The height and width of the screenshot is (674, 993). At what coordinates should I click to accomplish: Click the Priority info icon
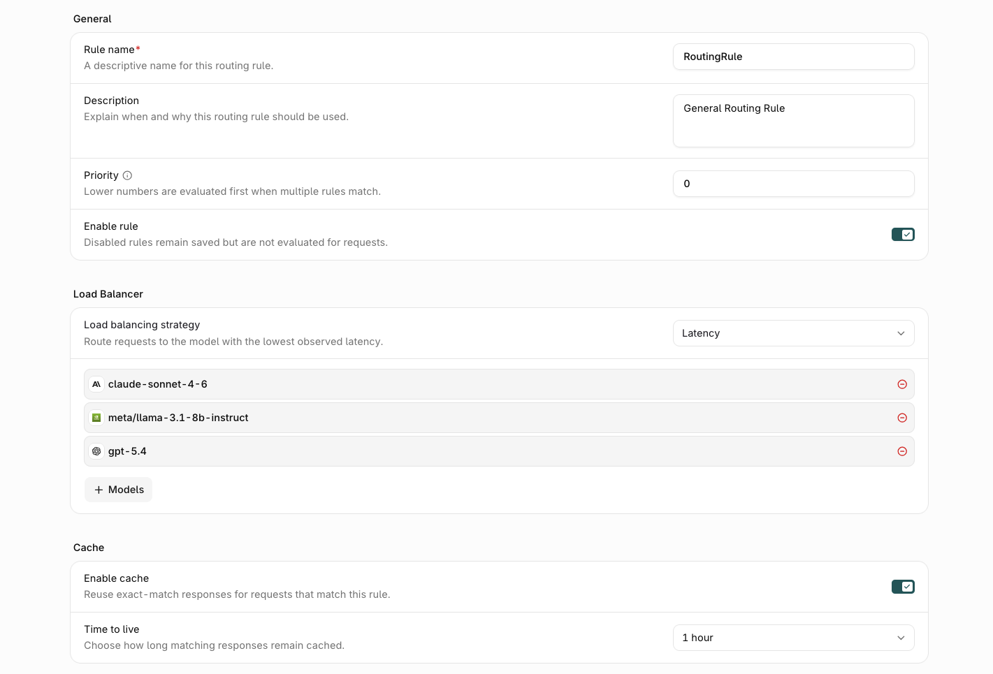coord(127,175)
